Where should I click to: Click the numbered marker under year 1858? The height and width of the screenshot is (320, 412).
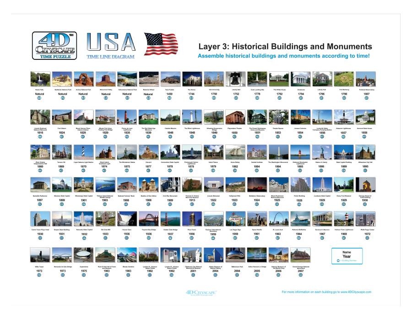[x=364, y=137]
